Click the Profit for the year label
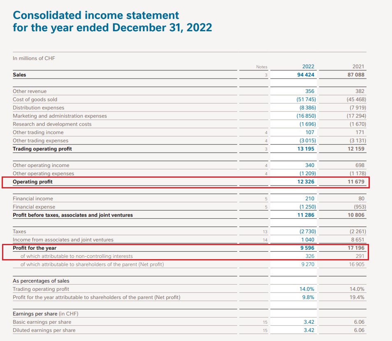Viewport: 392px width, 341px height. [x=35, y=248]
